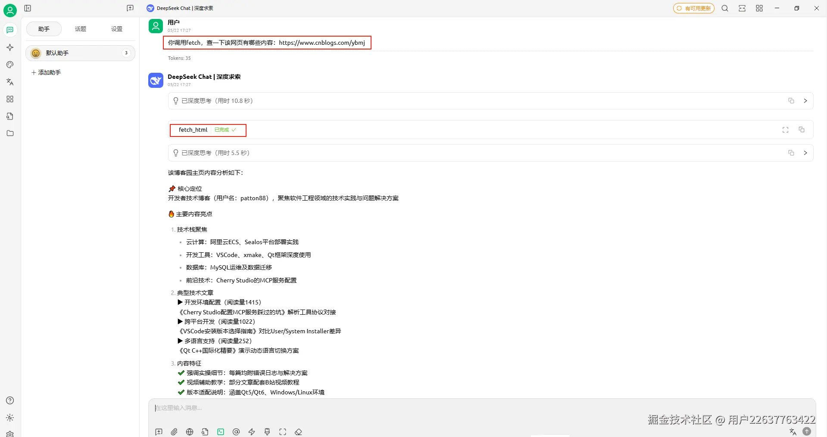The width and height of the screenshot is (827, 437).
Task: Expand the 5.5 秒 deep thinking block
Action: 805,153
